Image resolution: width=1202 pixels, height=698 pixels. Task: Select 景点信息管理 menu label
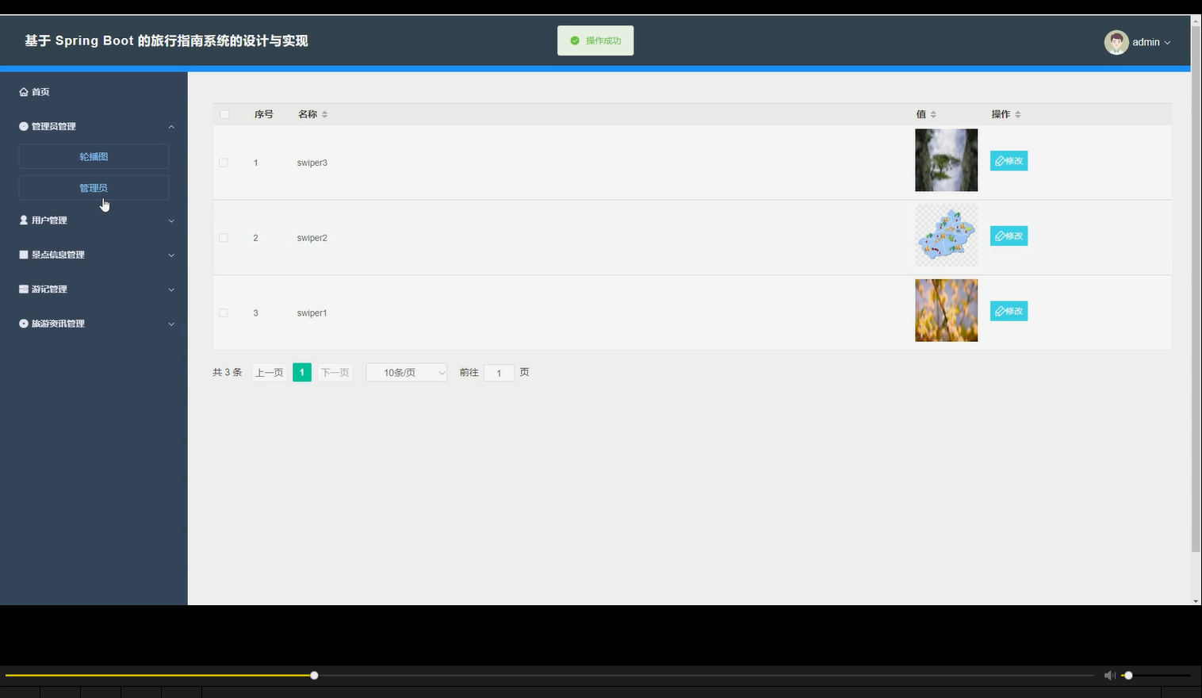point(58,255)
